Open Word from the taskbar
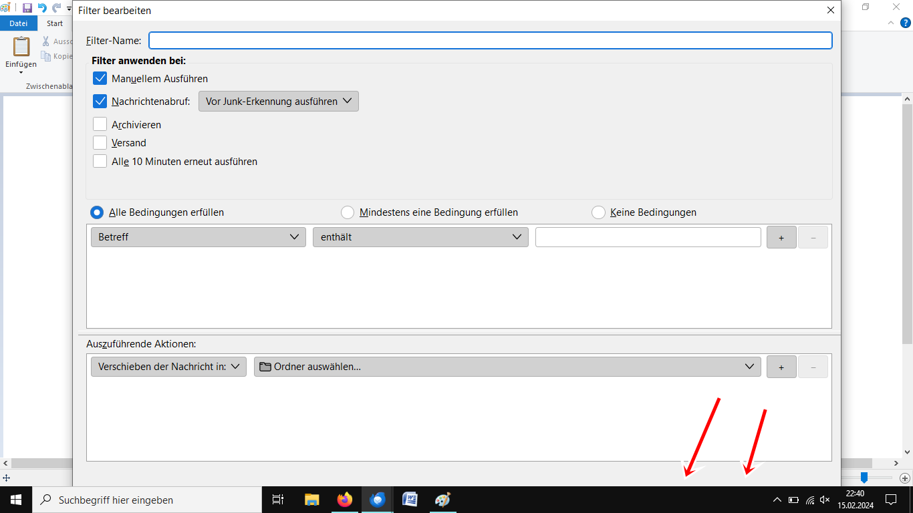The image size is (913, 513). click(x=410, y=500)
